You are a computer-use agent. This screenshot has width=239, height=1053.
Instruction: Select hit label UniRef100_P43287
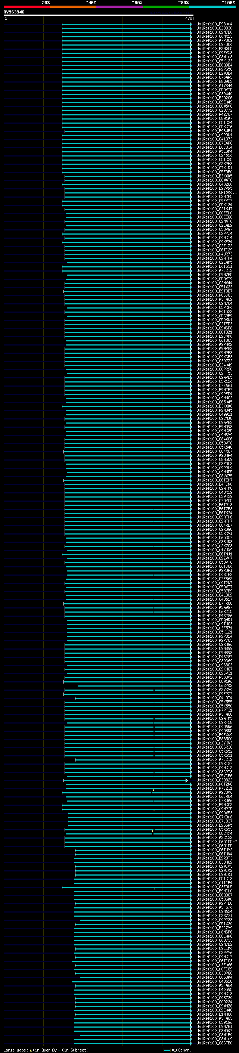pos(214,657)
